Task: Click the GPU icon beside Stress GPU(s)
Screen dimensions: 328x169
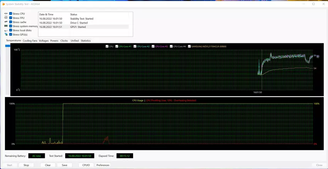Action: (x=6, y=34)
